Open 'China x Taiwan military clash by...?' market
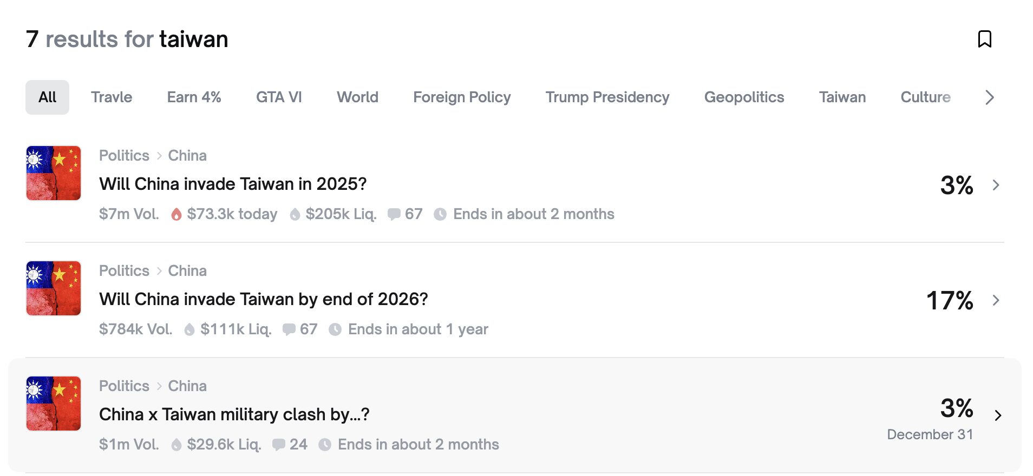This screenshot has height=476, width=1033. (234, 414)
